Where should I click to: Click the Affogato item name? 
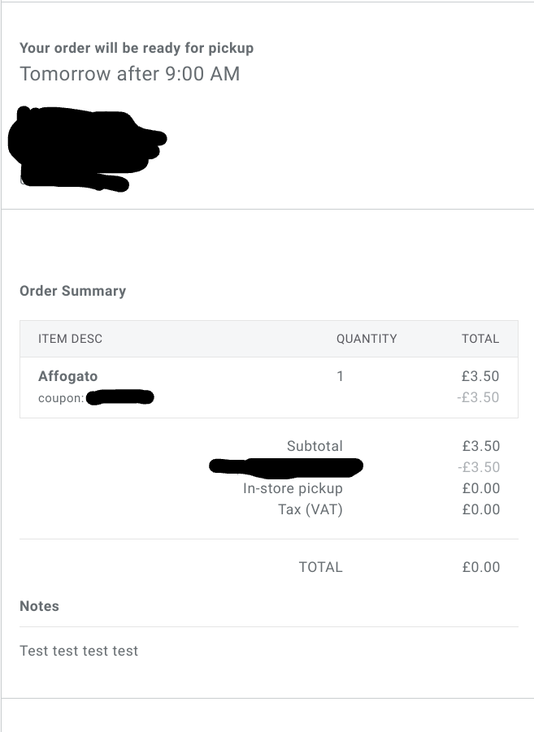tap(68, 376)
